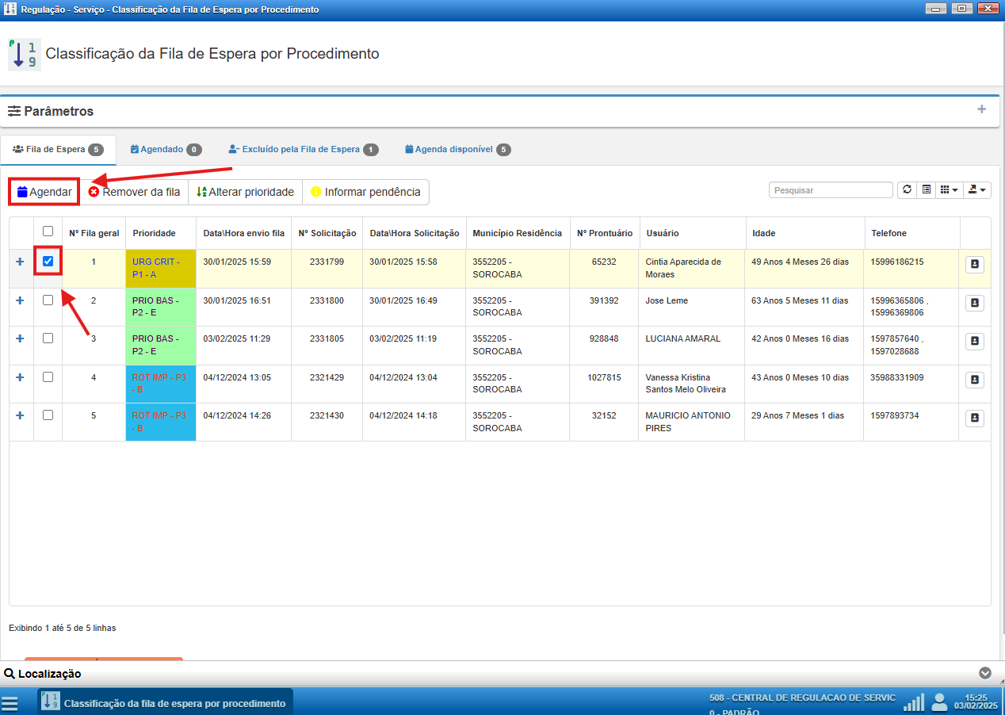Expand row details for Vanessa Kristina
This screenshot has width=1005, height=715.
pos(20,377)
